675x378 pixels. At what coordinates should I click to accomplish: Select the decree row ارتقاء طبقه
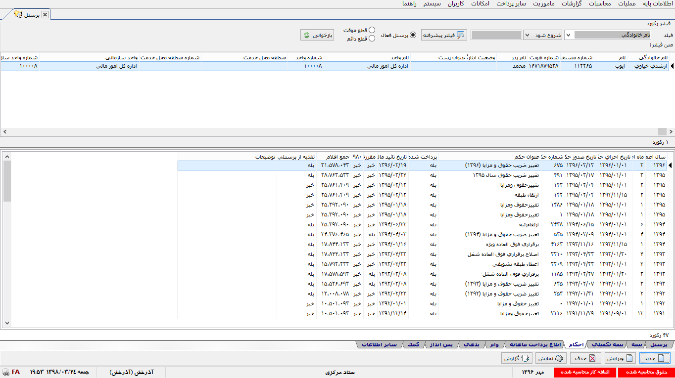(423, 195)
